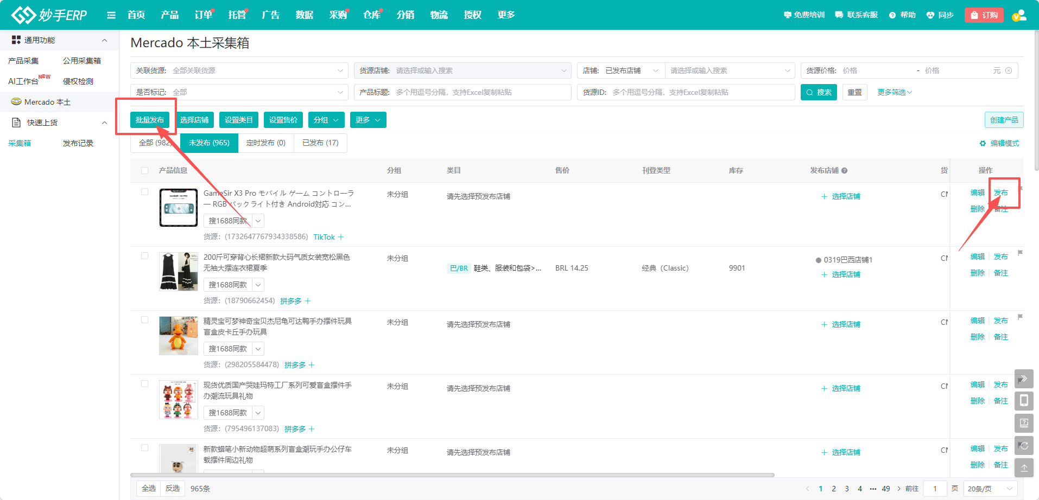Open the 20条/页 page size dropdown
1039x500 pixels.
click(x=990, y=489)
